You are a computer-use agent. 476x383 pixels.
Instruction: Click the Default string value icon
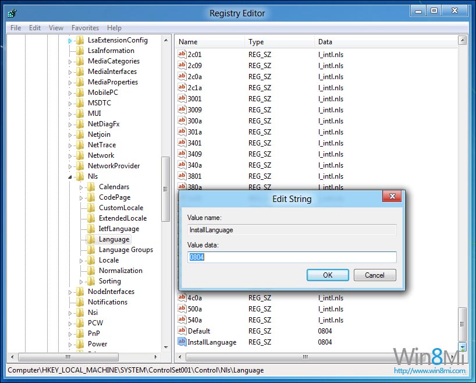point(182,331)
